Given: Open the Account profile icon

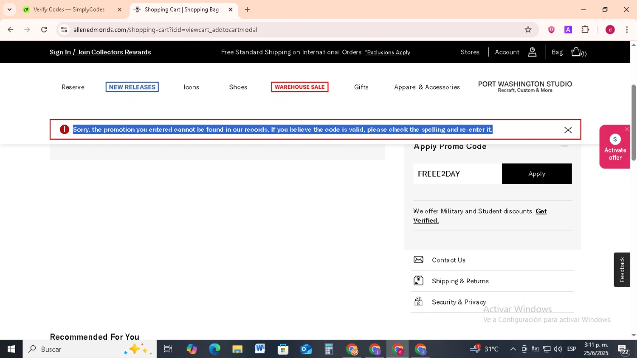Looking at the screenshot, I should tap(532, 52).
